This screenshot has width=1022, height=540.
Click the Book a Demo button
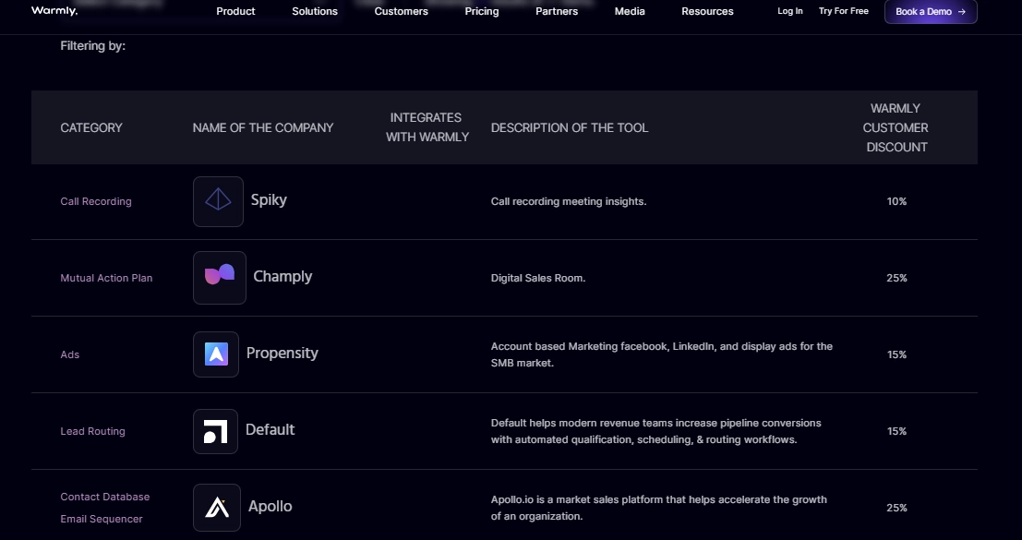pyautogui.click(x=931, y=12)
